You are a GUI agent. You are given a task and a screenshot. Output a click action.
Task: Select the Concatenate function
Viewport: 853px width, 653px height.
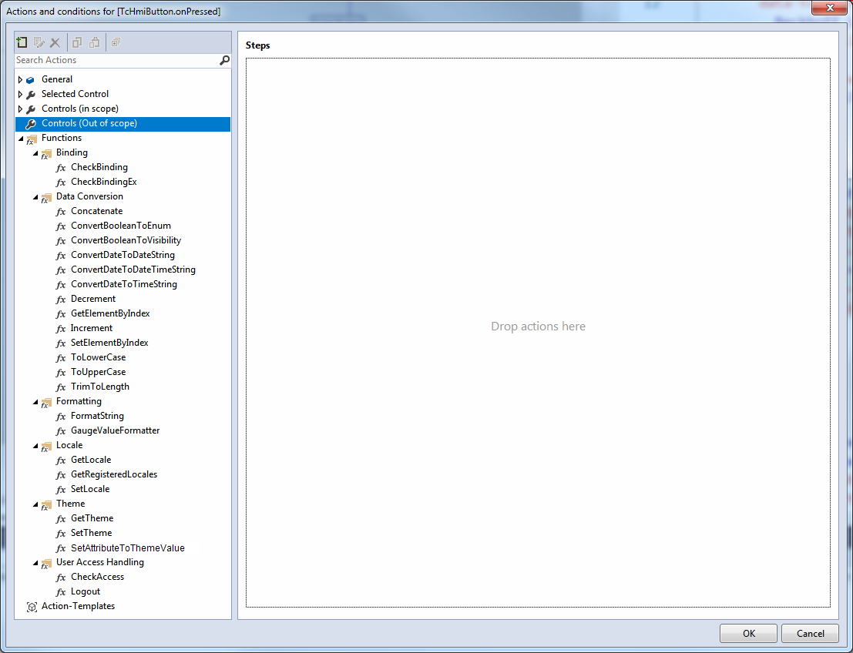97,211
